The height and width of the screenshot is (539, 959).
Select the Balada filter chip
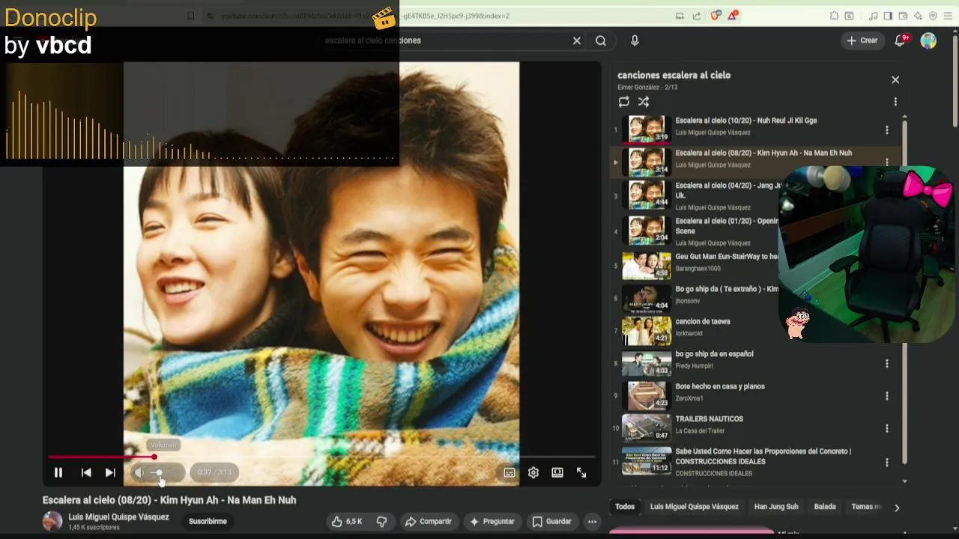point(825,507)
